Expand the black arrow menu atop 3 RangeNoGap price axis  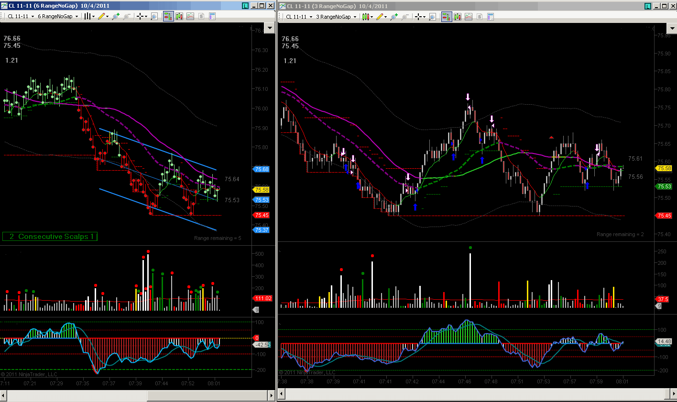coord(672,28)
